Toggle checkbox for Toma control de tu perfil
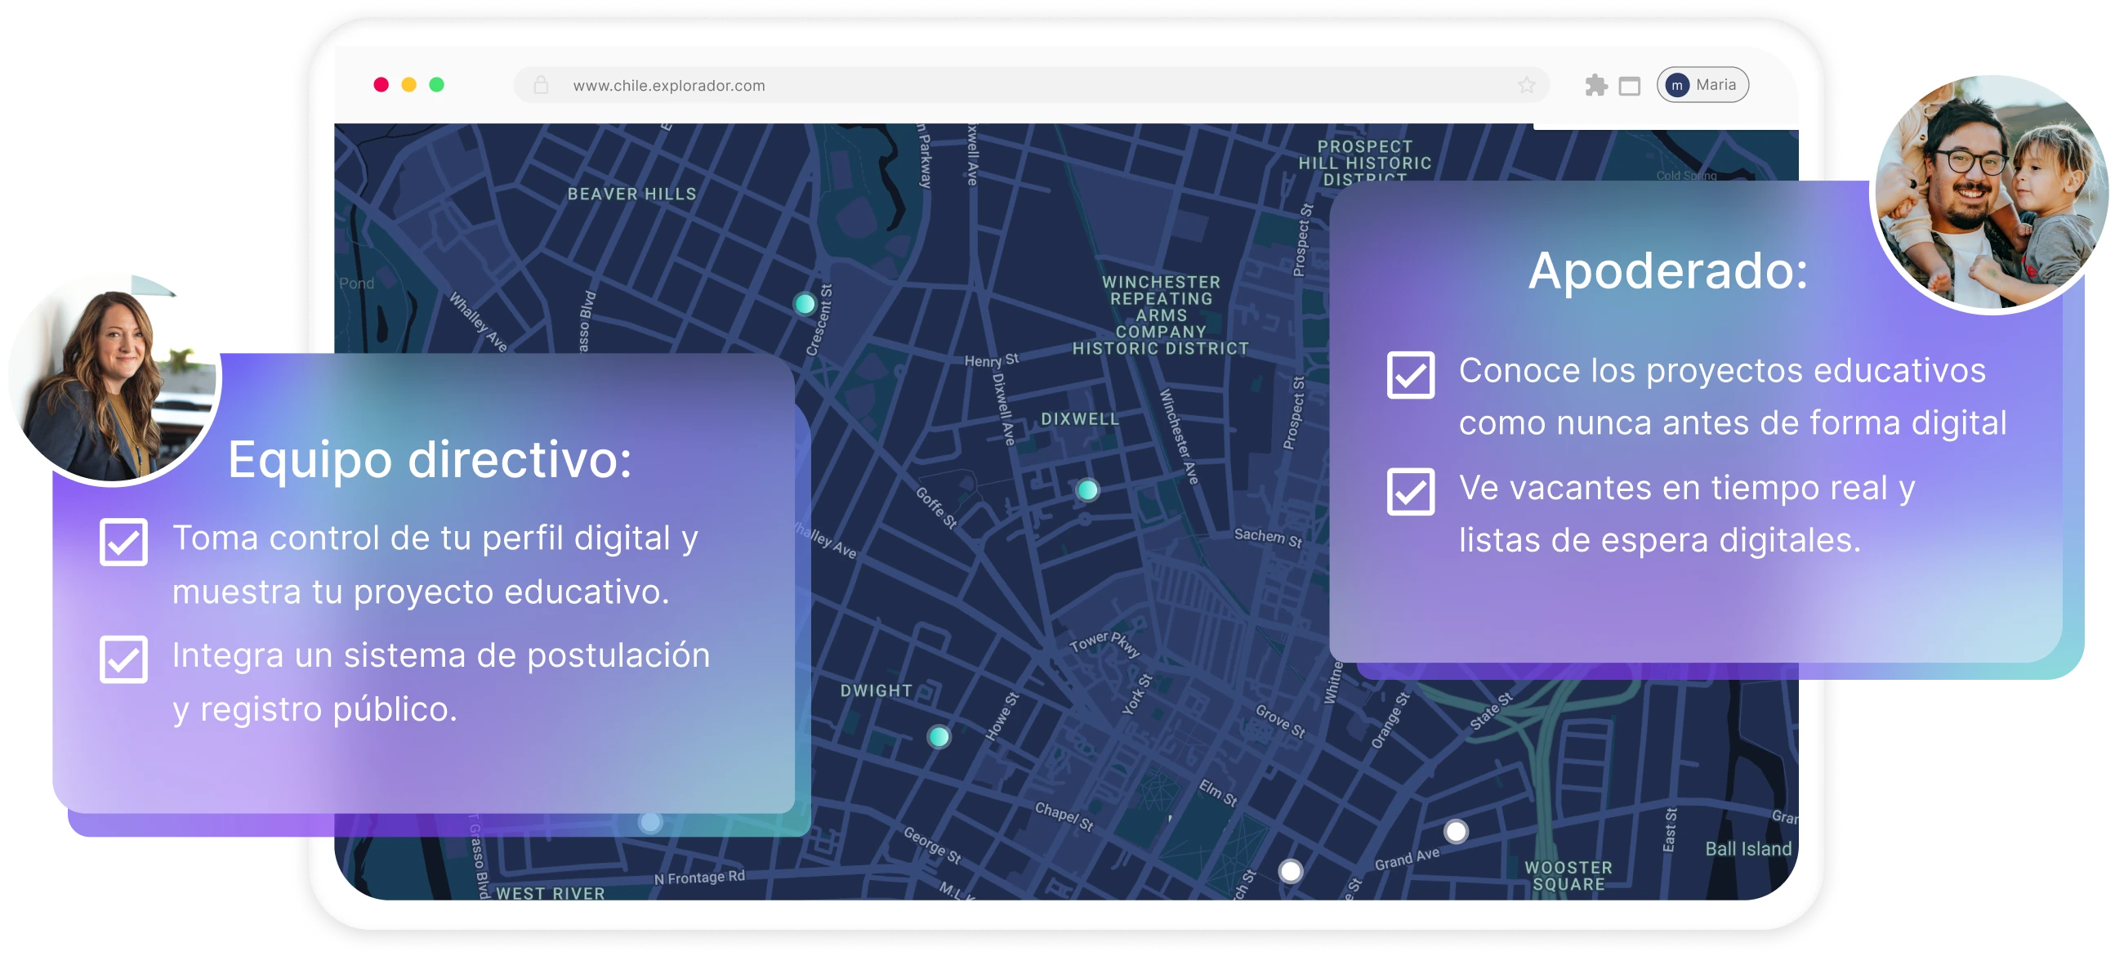2115x956 pixels. [x=124, y=542]
